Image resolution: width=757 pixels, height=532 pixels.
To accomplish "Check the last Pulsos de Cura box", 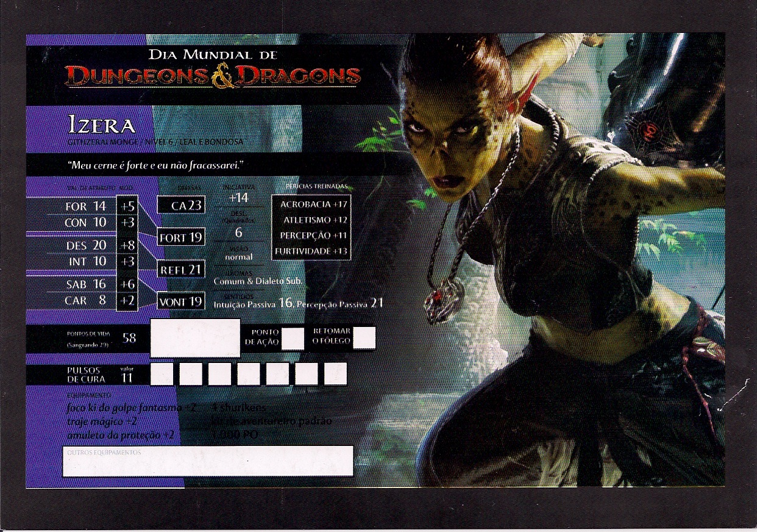I will pyautogui.click(x=335, y=373).
